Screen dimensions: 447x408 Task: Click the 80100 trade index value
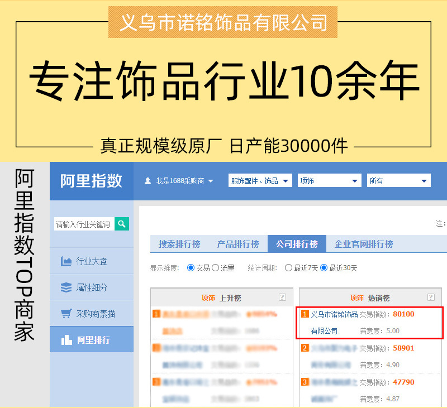coord(403,314)
